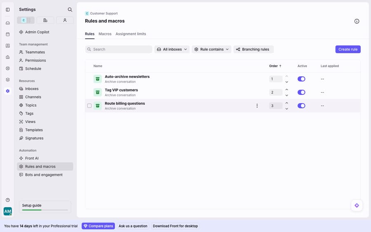Open Topics in Resources
Viewport: 371px width, 232px height.
pyautogui.click(x=45, y=105)
